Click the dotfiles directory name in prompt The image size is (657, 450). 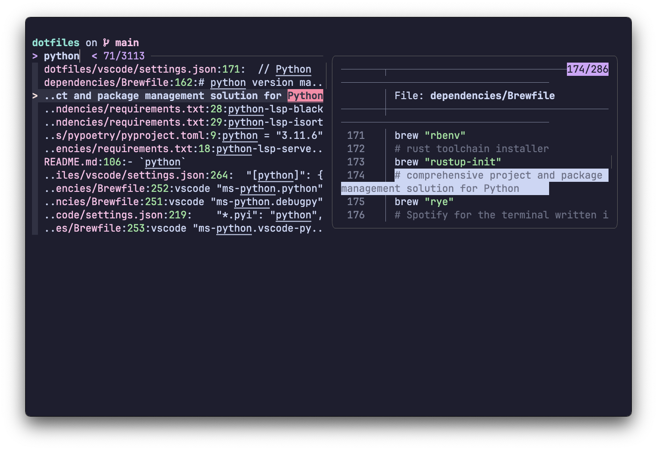pyautogui.click(x=56, y=42)
